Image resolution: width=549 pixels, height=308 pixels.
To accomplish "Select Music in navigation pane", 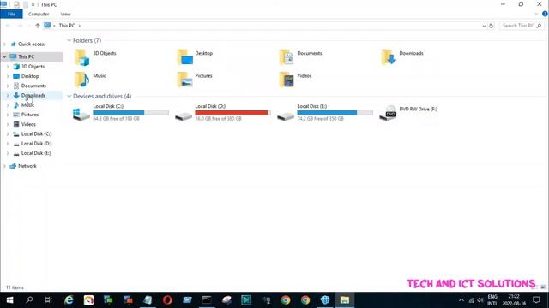I will (27, 105).
